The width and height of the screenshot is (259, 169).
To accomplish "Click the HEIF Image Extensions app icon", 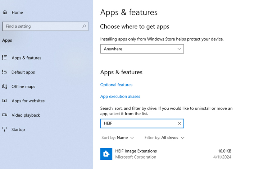I will coord(106,154).
